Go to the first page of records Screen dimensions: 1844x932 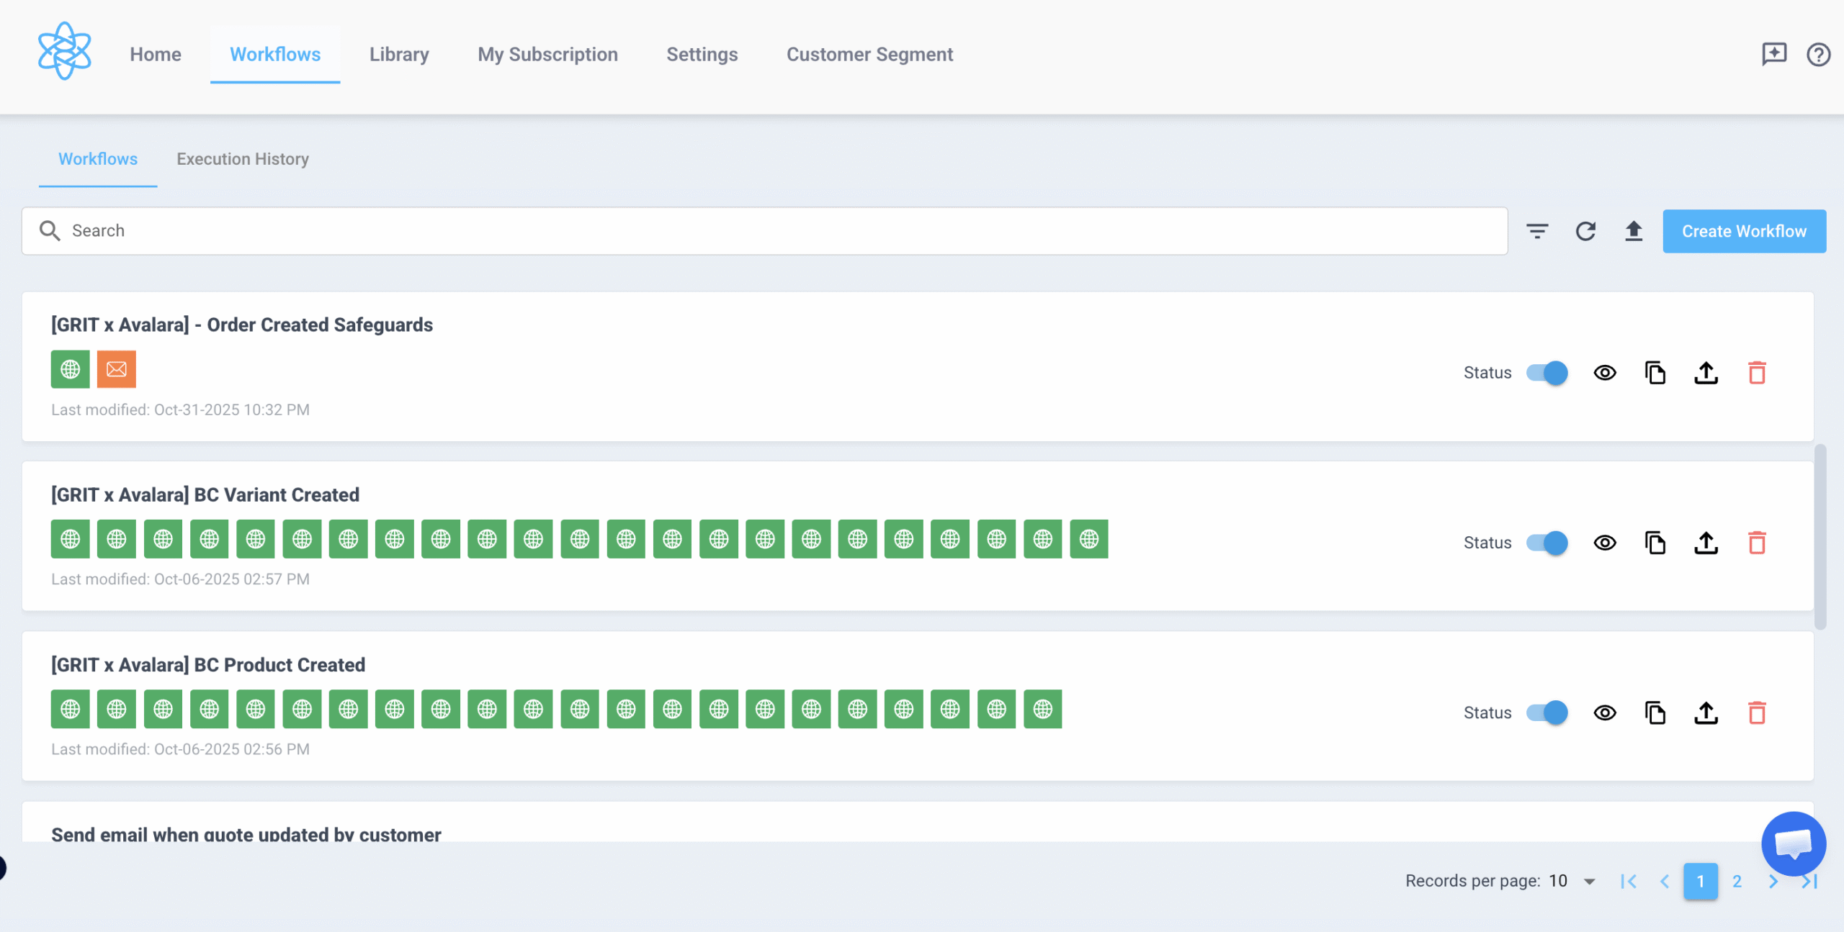click(x=1628, y=881)
